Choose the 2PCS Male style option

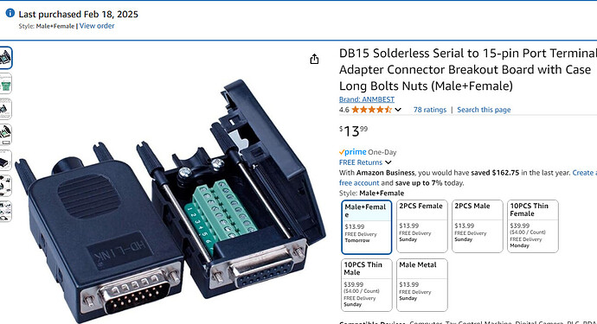click(477, 226)
